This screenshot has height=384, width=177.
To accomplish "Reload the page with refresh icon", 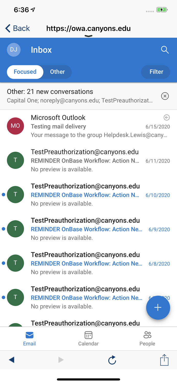I will click(x=112, y=360).
